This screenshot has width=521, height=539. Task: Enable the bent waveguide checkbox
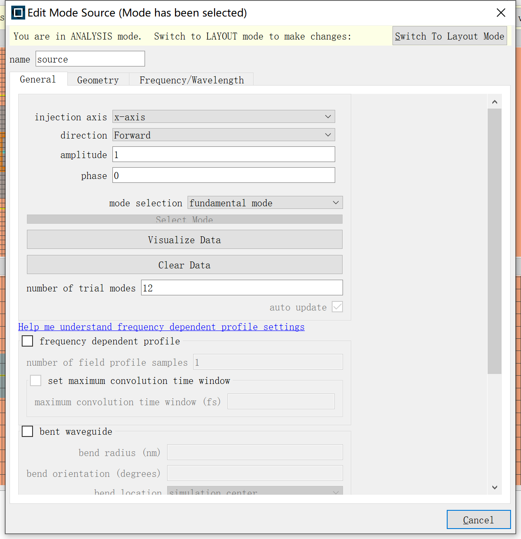pyautogui.click(x=27, y=431)
